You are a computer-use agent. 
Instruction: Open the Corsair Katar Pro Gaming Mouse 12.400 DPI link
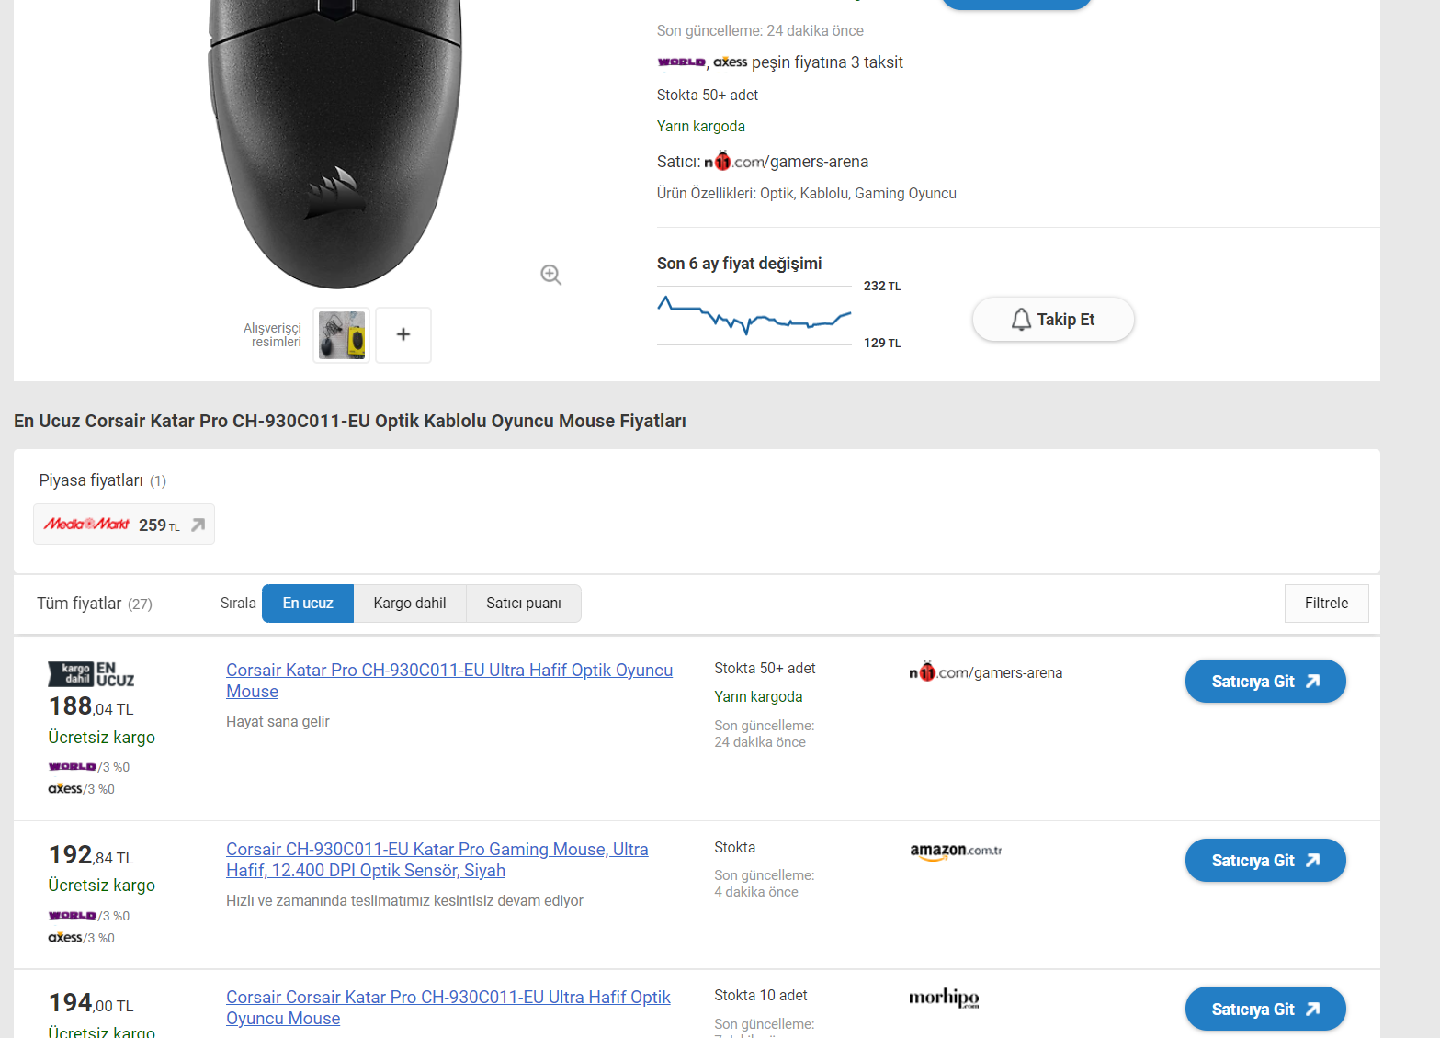pos(437,860)
